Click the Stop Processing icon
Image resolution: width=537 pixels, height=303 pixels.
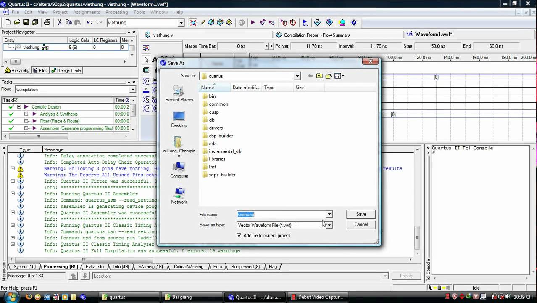(242, 22)
